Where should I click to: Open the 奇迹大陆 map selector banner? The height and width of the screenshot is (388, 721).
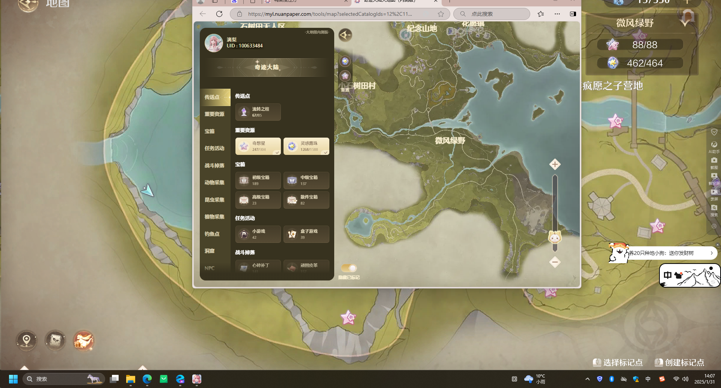pyautogui.click(x=267, y=67)
